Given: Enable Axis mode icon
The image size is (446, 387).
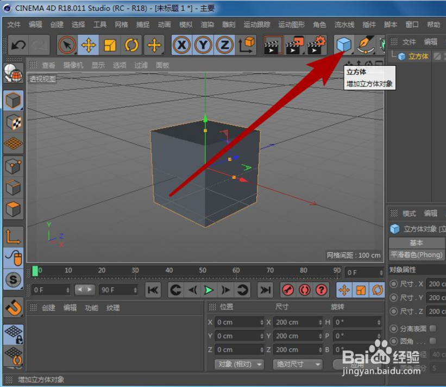Looking at the screenshot, I should coord(13,237).
